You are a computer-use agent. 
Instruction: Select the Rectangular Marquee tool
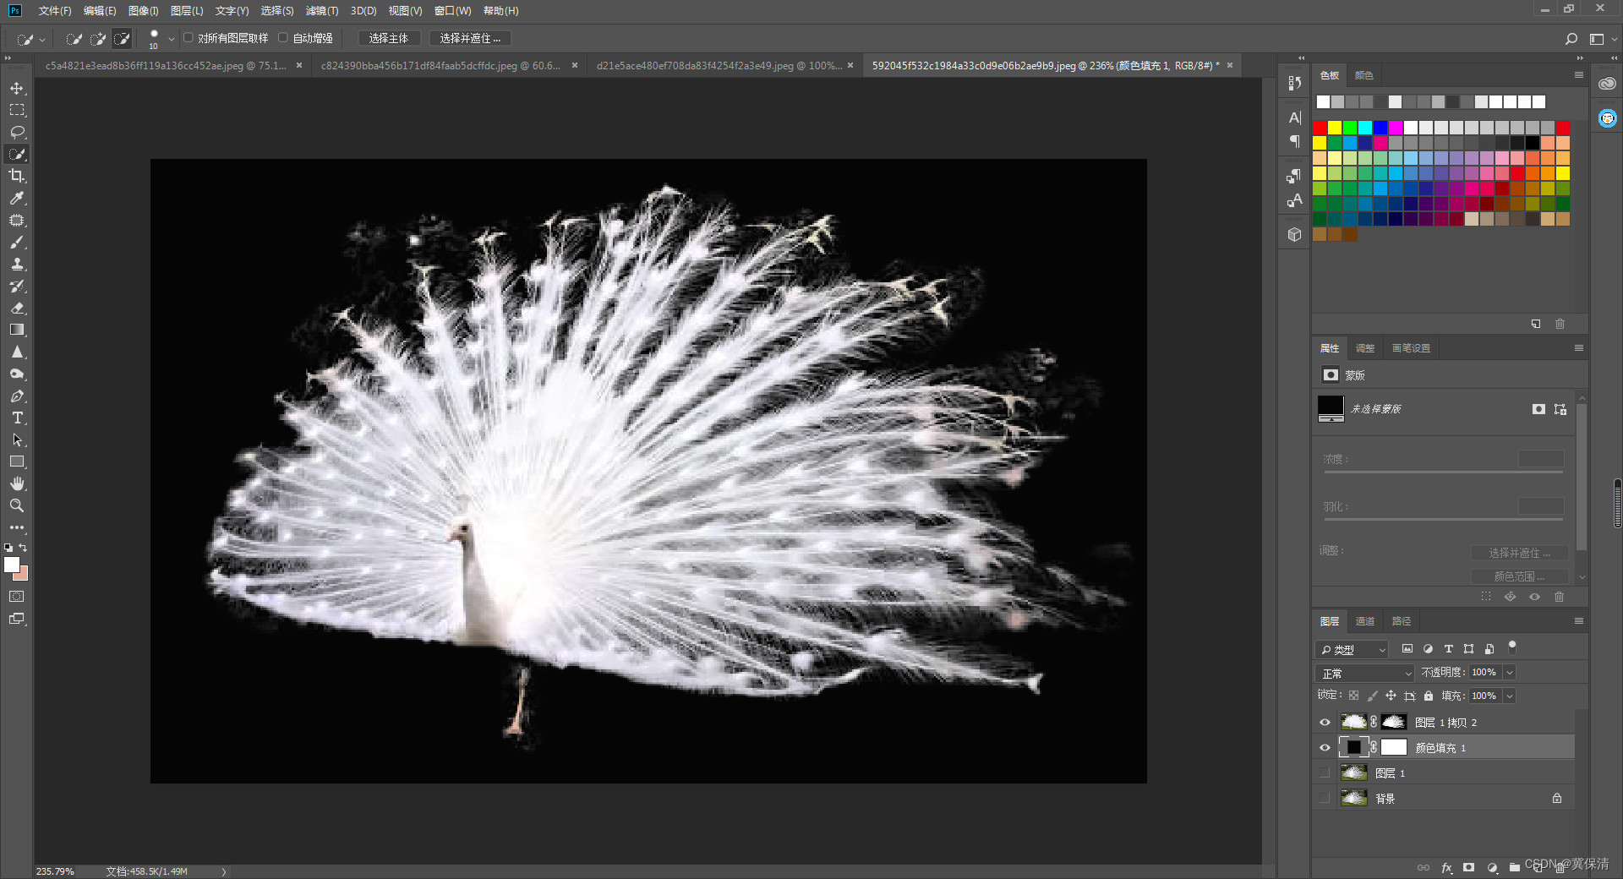pyautogui.click(x=17, y=110)
